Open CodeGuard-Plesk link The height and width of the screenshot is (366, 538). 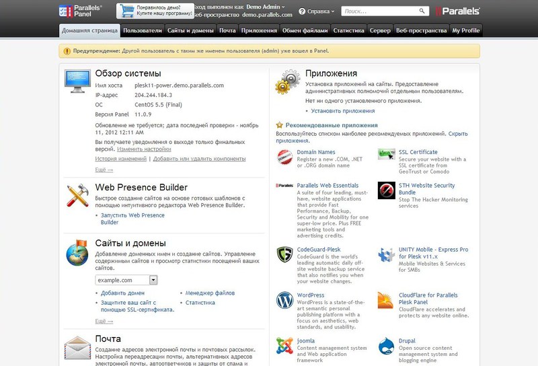[x=319, y=250]
